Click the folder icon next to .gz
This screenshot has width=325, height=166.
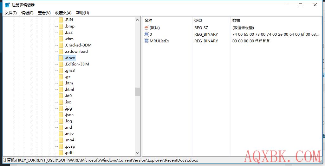coord(61,77)
